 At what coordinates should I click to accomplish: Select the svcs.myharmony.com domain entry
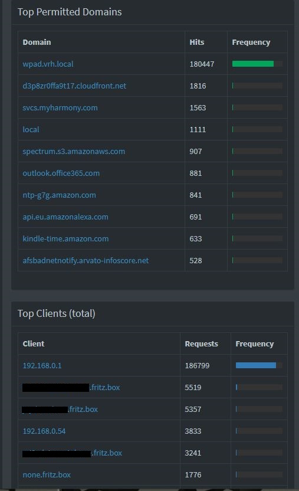(60, 108)
